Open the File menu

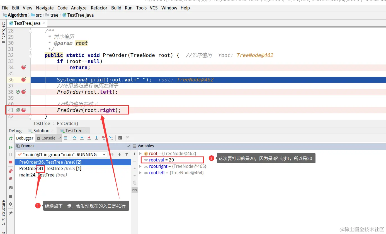tap(5, 8)
